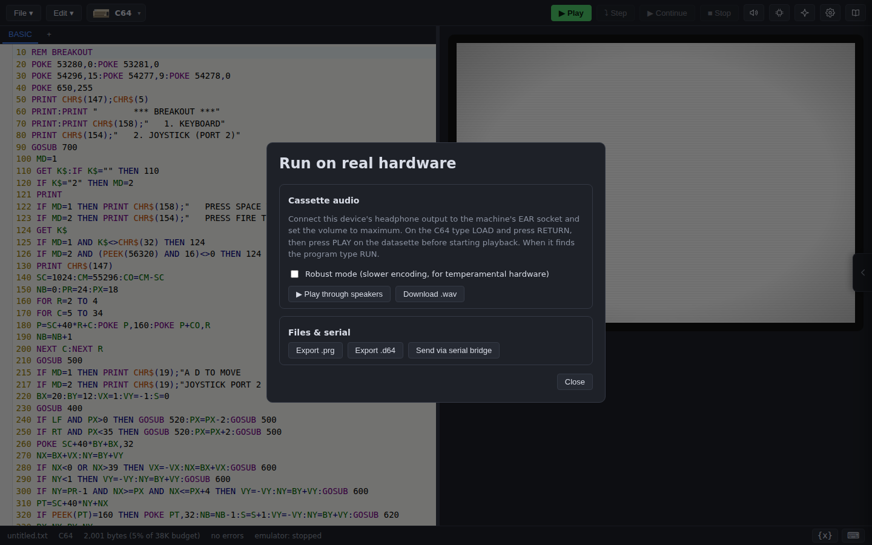Open settings via the gear icon
This screenshot has height=545, width=872.
(x=830, y=13)
